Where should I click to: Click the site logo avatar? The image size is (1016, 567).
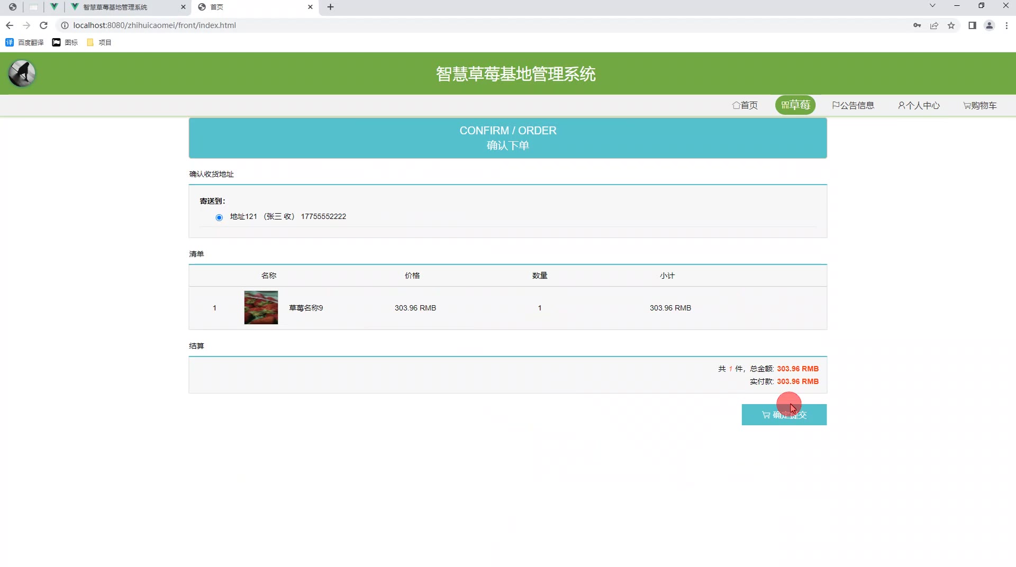[22, 73]
